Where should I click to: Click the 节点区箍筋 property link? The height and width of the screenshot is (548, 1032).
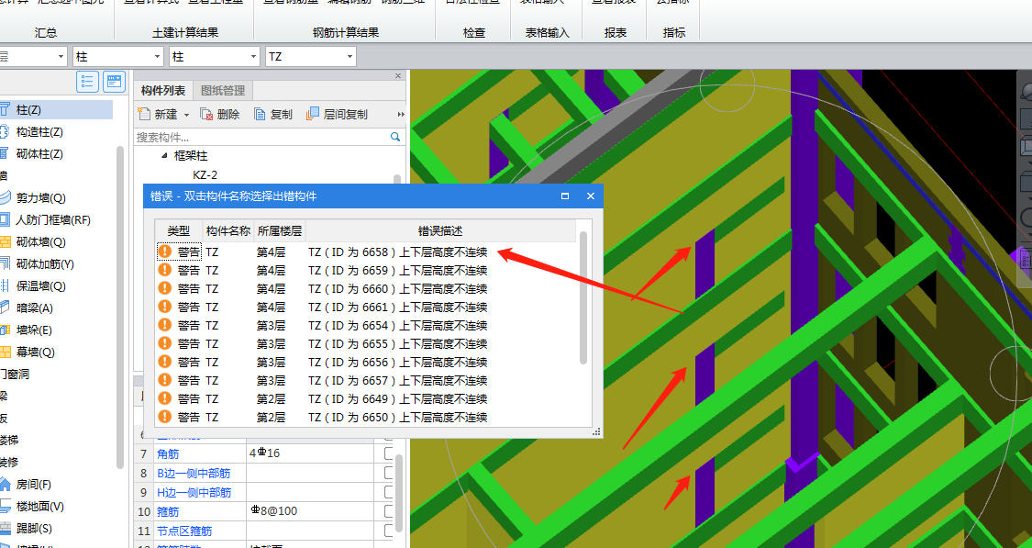coord(184,531)
